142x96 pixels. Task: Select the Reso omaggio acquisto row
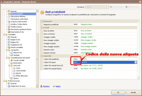click(x=90, y=47)
